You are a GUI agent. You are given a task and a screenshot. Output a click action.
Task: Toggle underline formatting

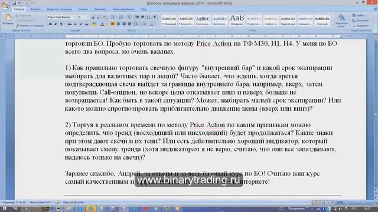pyautogui.click(x=61, y=24)
